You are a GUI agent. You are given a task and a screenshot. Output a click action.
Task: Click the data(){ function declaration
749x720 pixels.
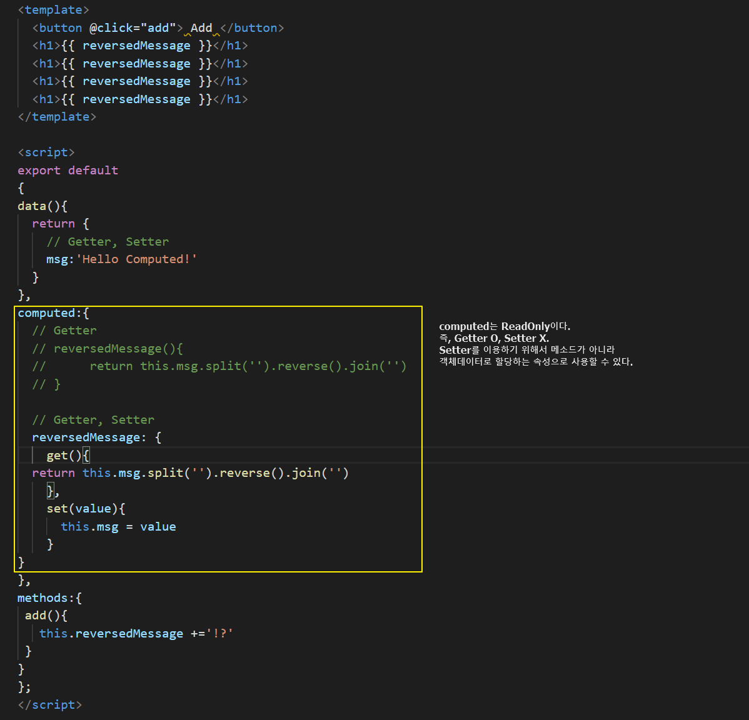(43, 206)
